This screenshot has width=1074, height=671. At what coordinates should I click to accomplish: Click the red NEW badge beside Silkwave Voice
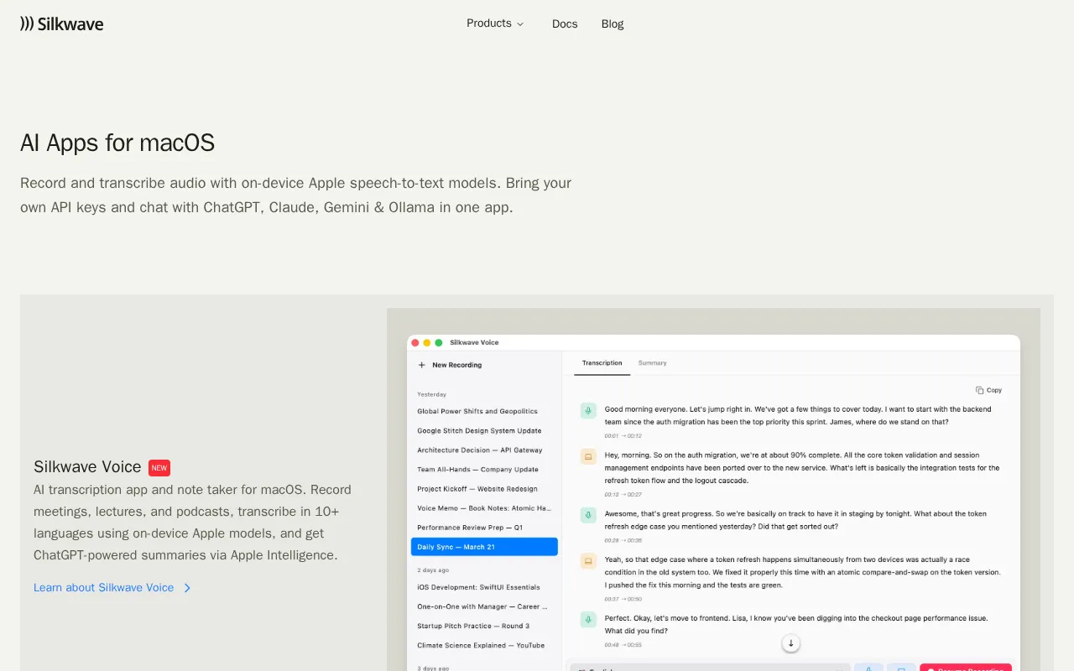coord(159,468)
